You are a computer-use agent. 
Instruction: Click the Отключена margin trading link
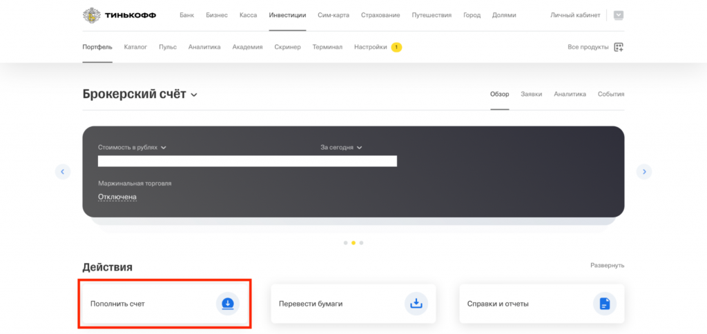[x=117, y=197]
